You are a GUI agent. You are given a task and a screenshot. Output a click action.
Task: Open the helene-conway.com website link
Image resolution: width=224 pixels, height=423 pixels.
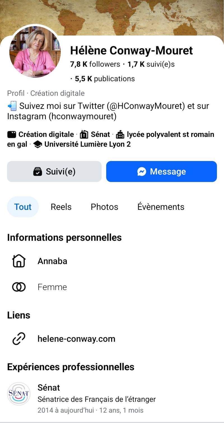(76, 339)
